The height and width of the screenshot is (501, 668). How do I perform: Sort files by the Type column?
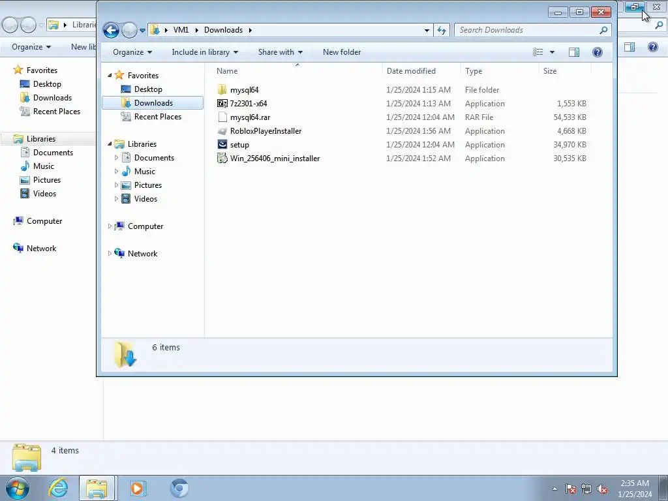click(x=500, y=70)
